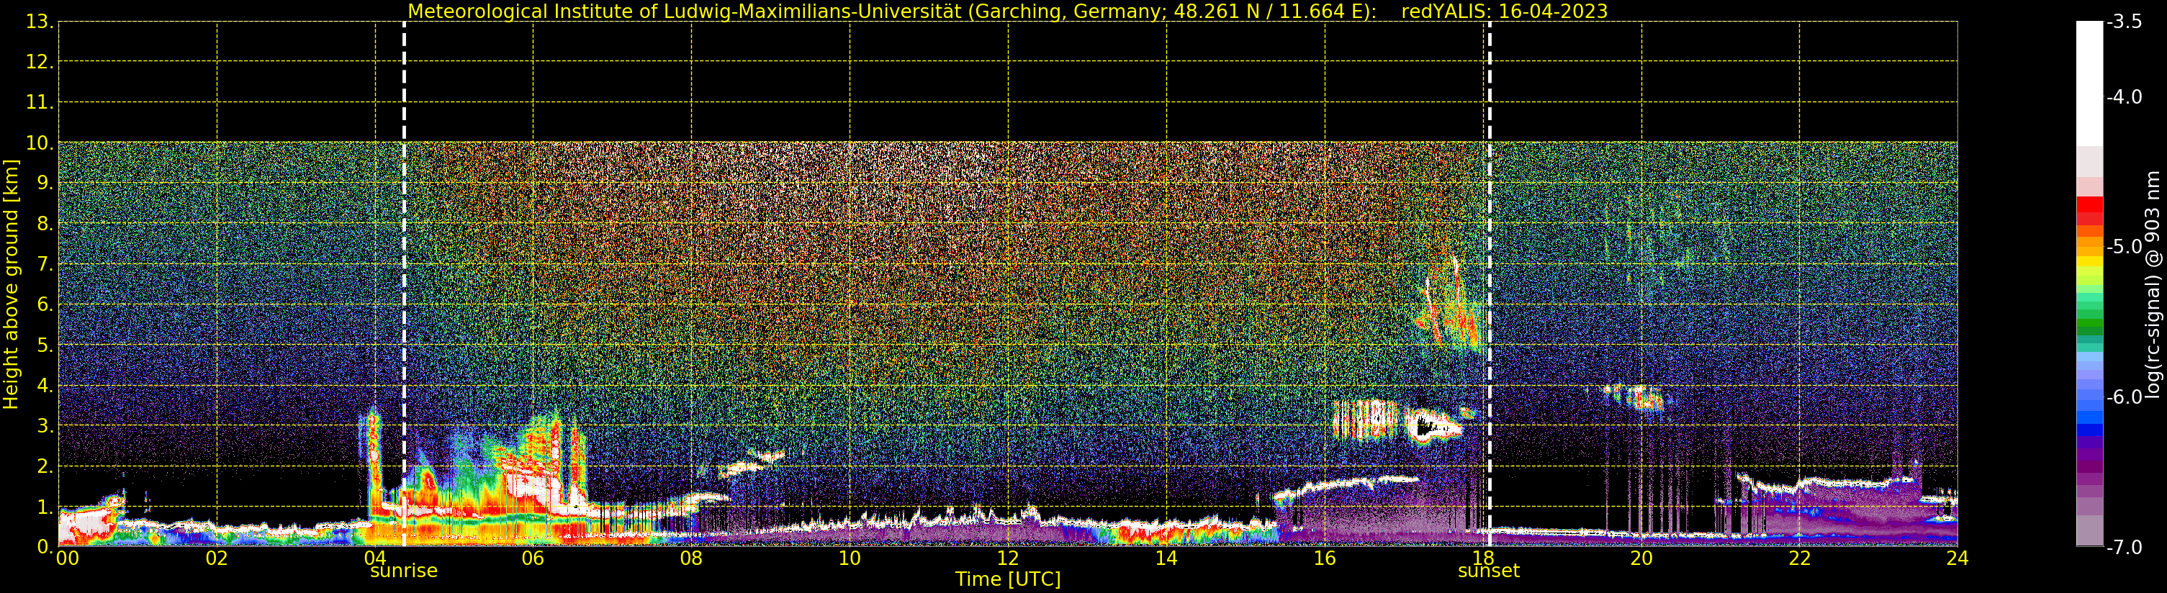Click the '20' time axis tick label
This screenshot has height=593, width=2167.
tap(1641, 558)
